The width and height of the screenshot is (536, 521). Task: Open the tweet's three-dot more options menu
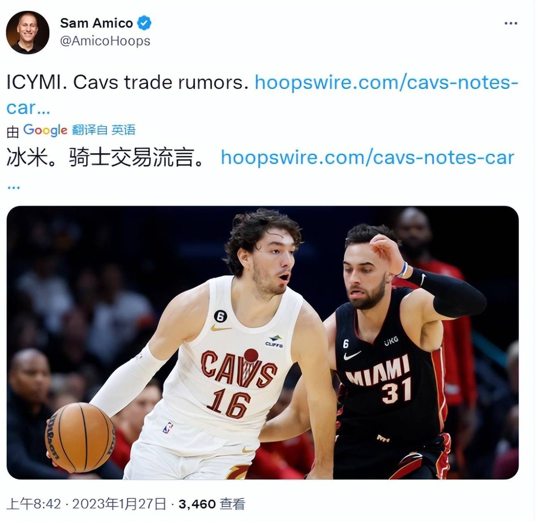(x=511, y=23)
